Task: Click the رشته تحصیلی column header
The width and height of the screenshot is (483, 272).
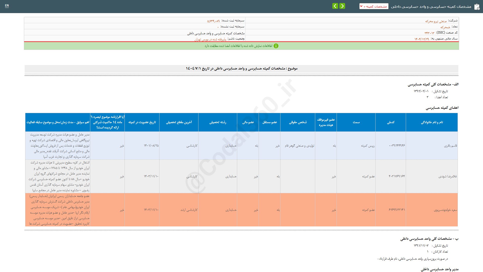Action: point(218,122)
